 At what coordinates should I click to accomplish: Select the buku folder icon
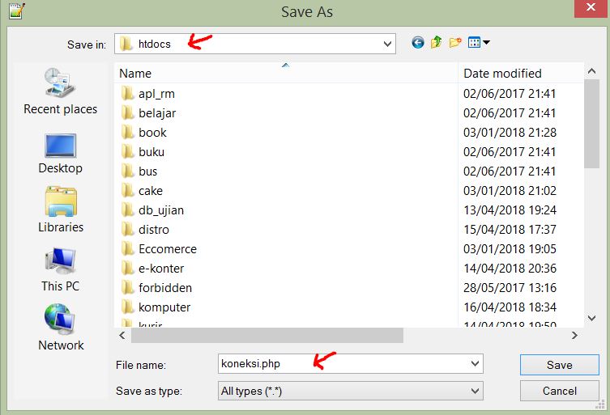point(127,152)
